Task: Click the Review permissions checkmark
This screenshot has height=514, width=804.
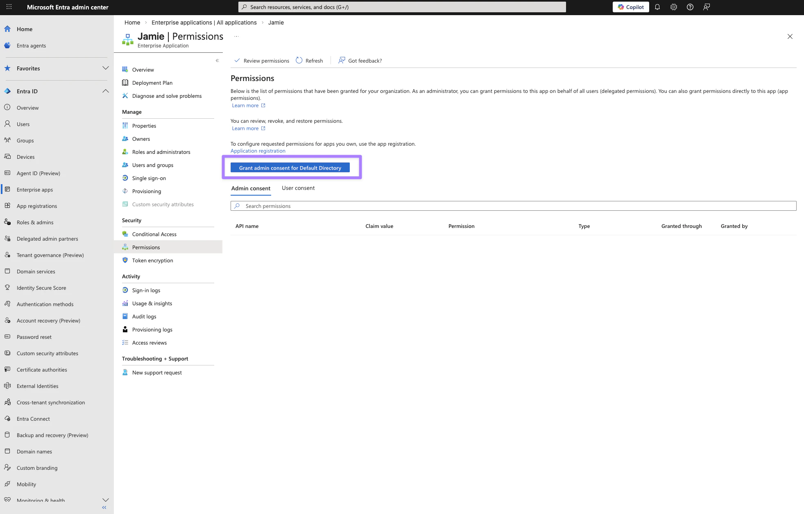Action: 237,61
